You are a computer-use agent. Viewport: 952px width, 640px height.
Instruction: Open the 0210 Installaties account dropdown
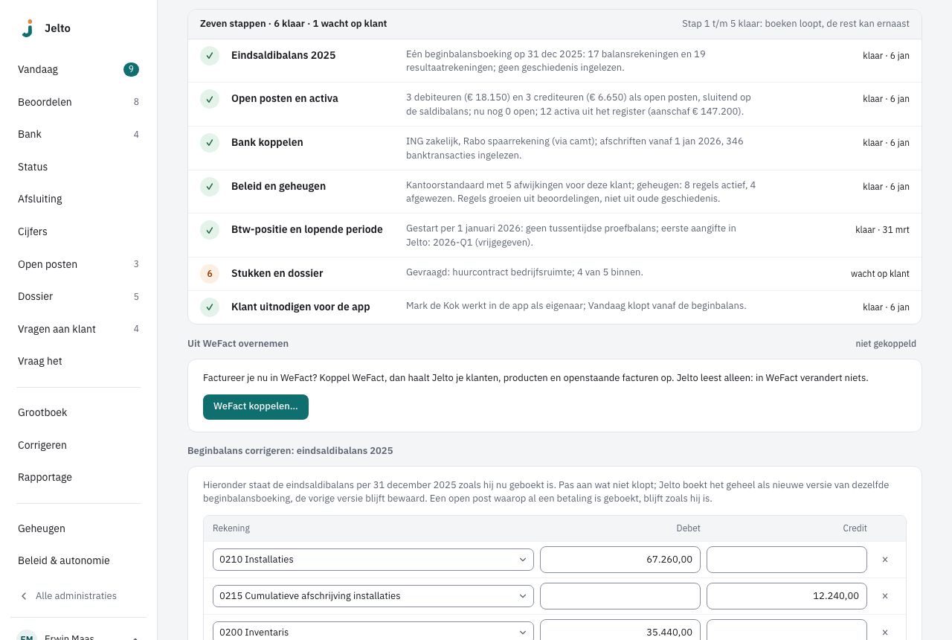373,560
